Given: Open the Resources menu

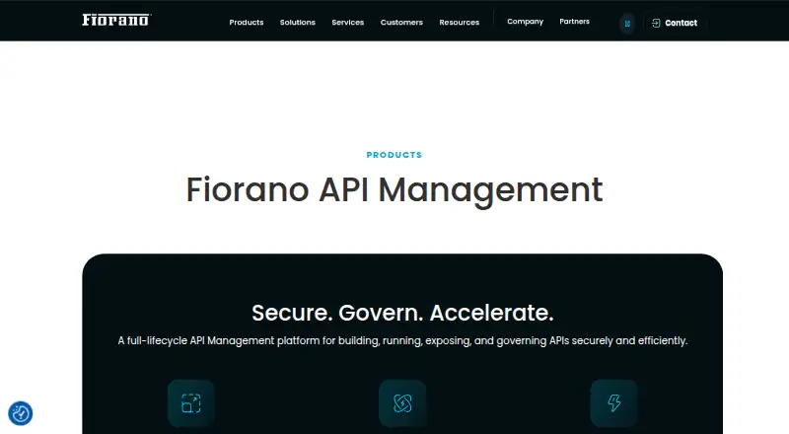Looking at the screenshot, I should [x=460, y=22].
